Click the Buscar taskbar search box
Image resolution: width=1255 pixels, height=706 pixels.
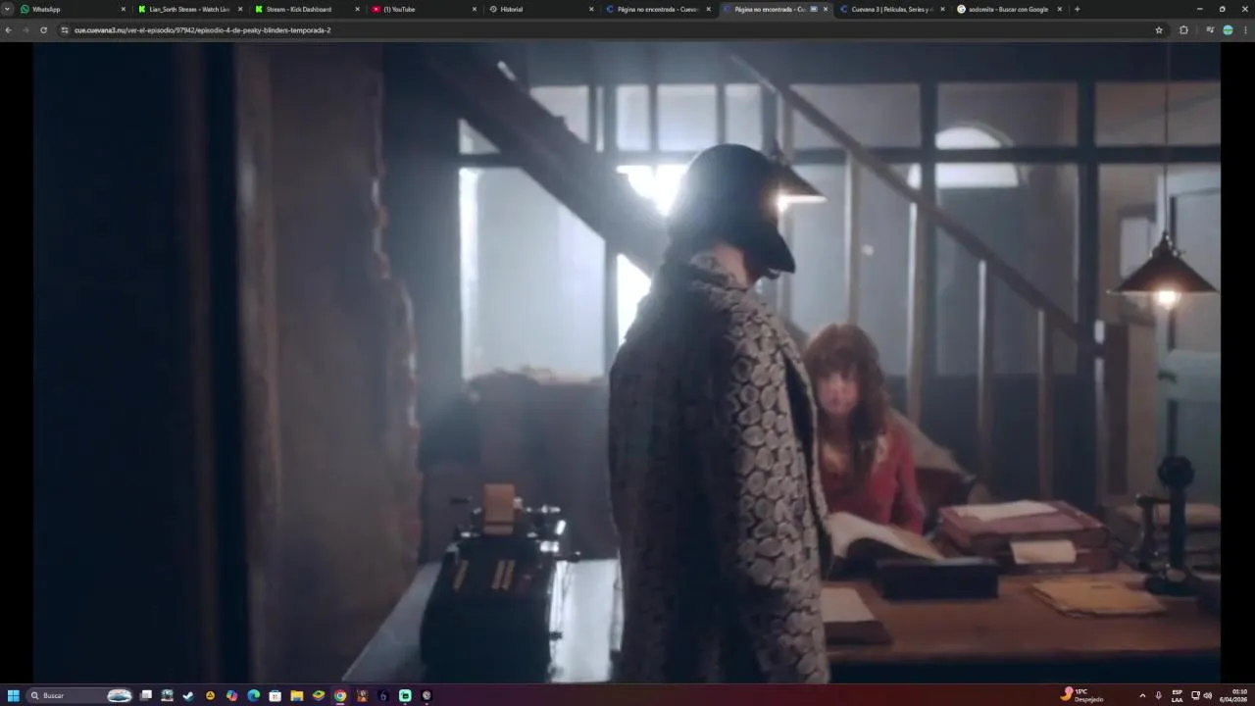(80, 695)
